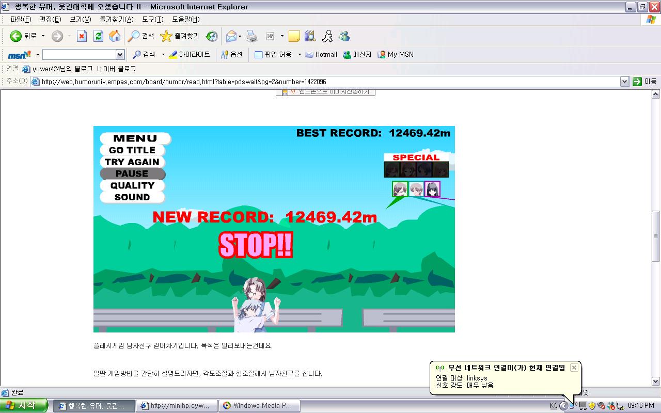Launch Windows Messenger from toolbar
Image resolution: width=661 pixels, height=413 pixels.
coord(344,36)
